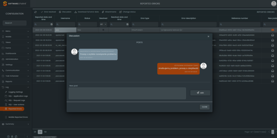
Task: Click the New post text area
Action: [127, 93]
